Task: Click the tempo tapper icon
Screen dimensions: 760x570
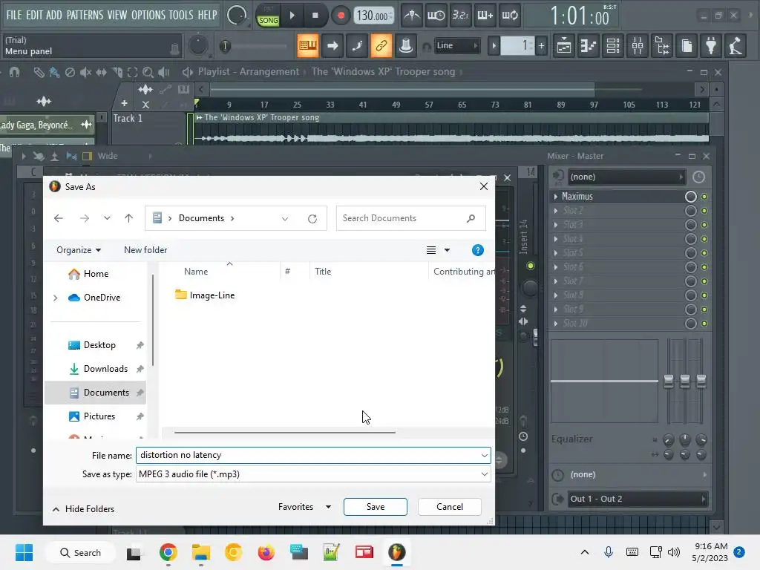Action: 736,46
